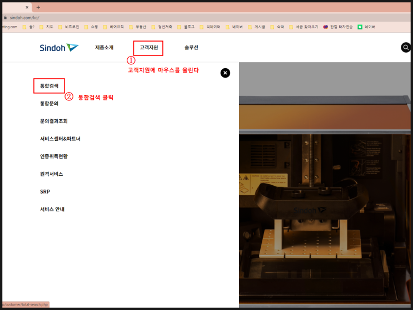Close the current browser tab
Viewport: 413px width, 310px height.
tap(27, 7)
